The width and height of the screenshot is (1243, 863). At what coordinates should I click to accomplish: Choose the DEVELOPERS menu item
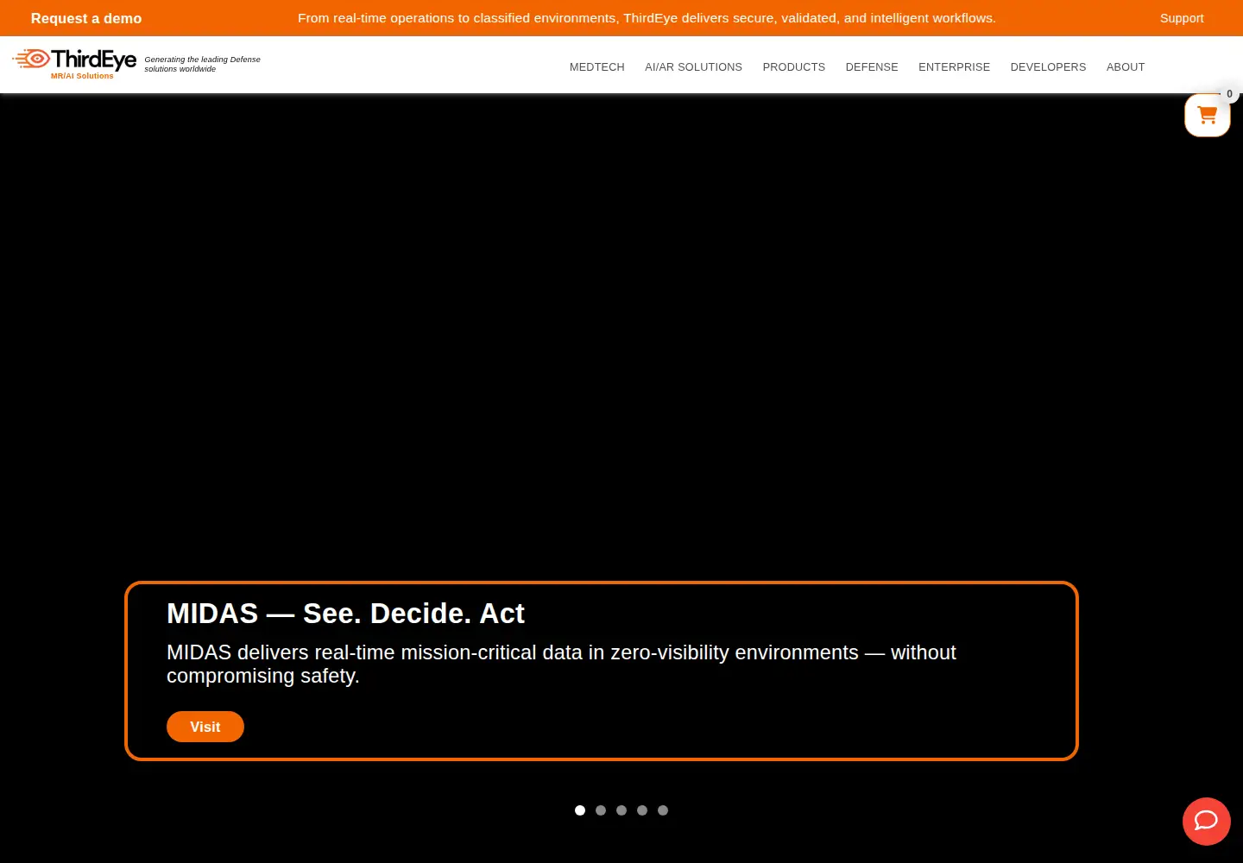pyautogui.click(x=1048, y=67)
